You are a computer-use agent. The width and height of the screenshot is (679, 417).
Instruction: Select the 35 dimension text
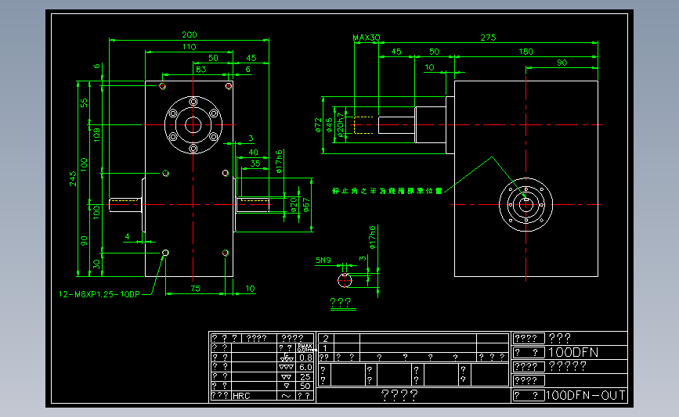click(x=255, y=164)
